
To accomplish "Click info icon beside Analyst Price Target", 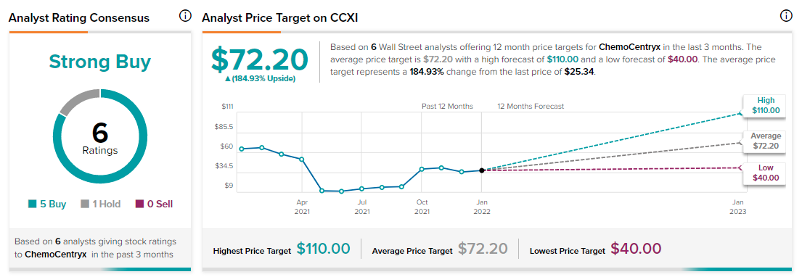I will (785, 17).
